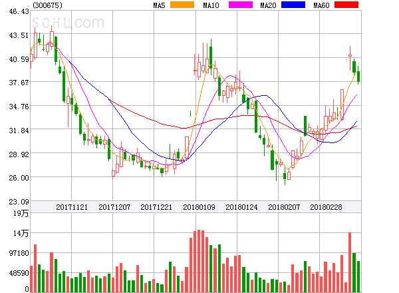This screenshot has width=399, height=293.
Task: Click the 20171121 date label
Action: coord(72,207)
